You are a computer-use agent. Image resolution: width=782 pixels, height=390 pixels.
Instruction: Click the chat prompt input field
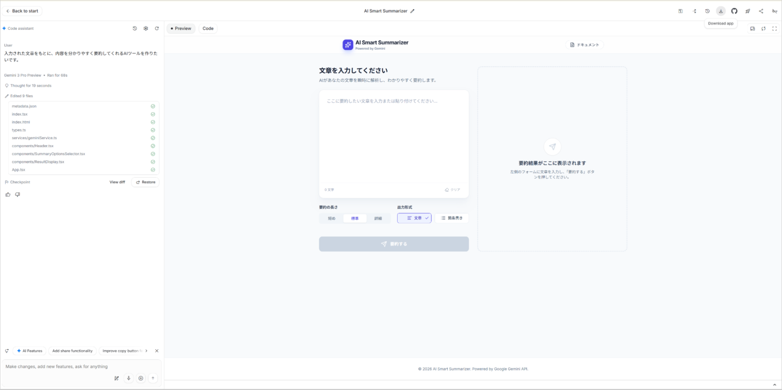(57, 366)
